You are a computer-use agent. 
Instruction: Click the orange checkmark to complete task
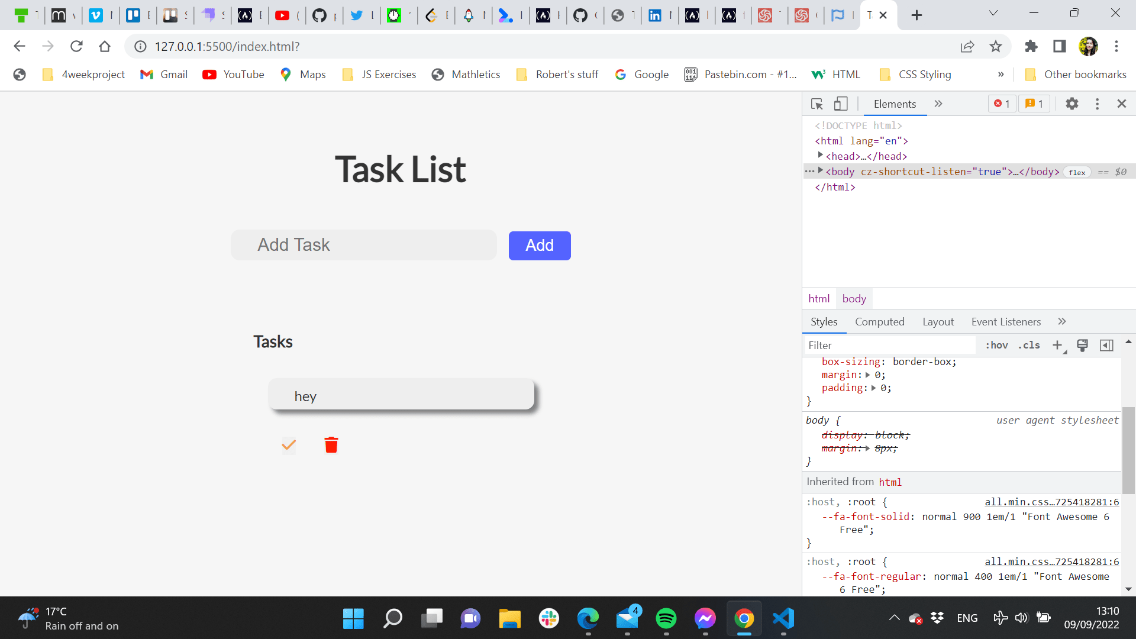tap(289, 445)
